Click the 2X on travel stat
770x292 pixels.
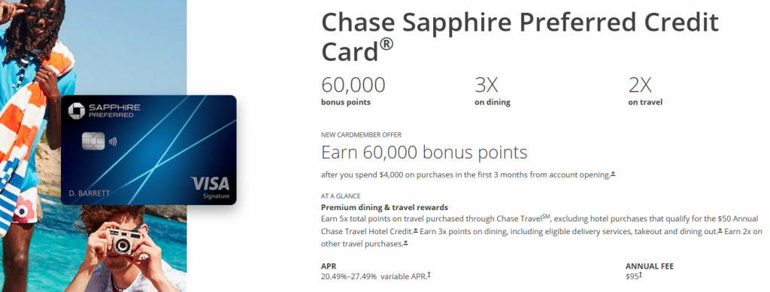coord(645,91)
